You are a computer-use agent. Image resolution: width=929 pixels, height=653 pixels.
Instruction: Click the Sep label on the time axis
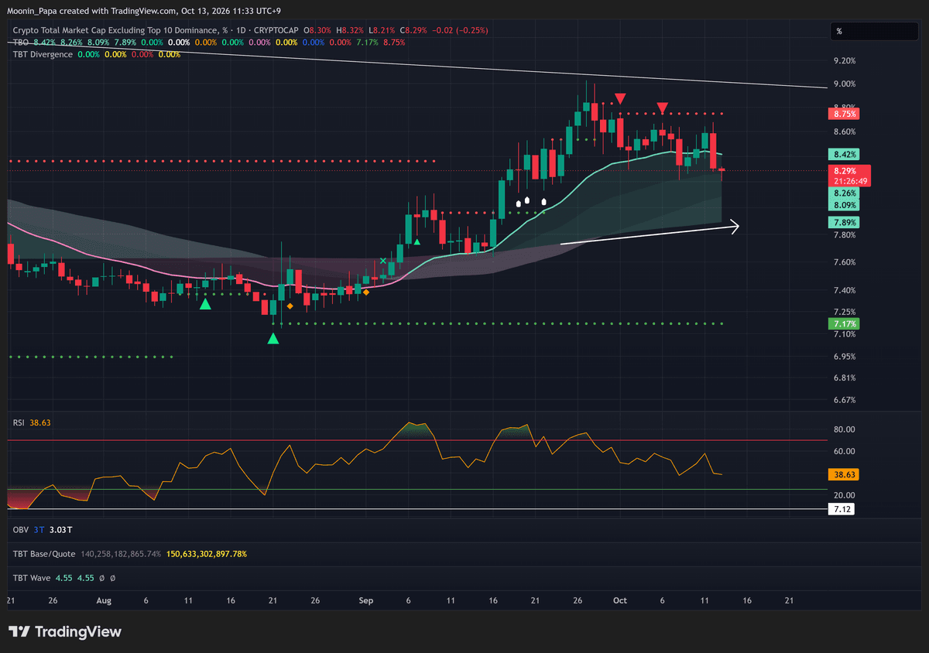click(x=367, y=600)
